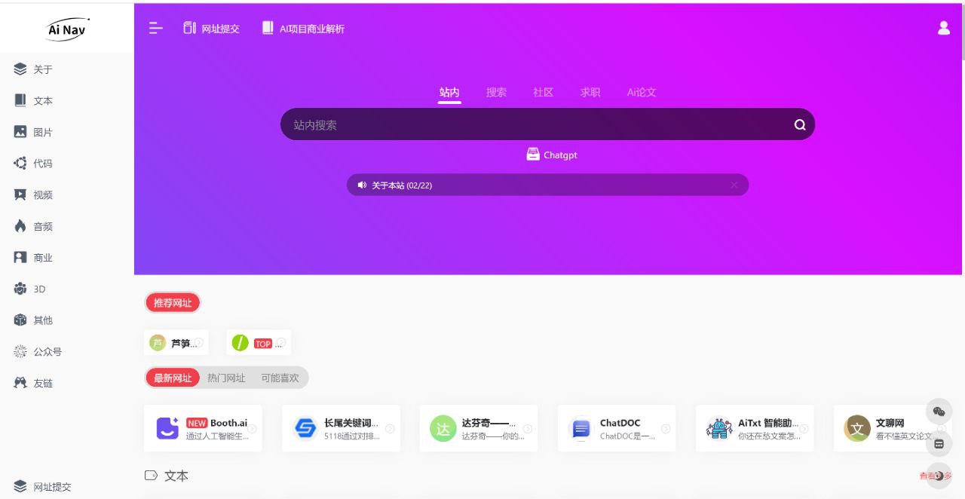Select the 视频 sidebar category

coord(42,194)
